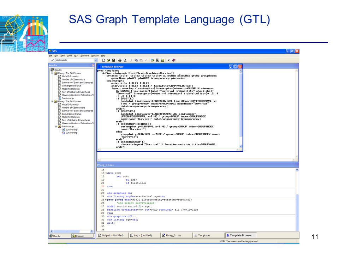Click the Template Browser vertical scrollbar up arrow
Screen dimensions: 339x254
coord(240,71)
